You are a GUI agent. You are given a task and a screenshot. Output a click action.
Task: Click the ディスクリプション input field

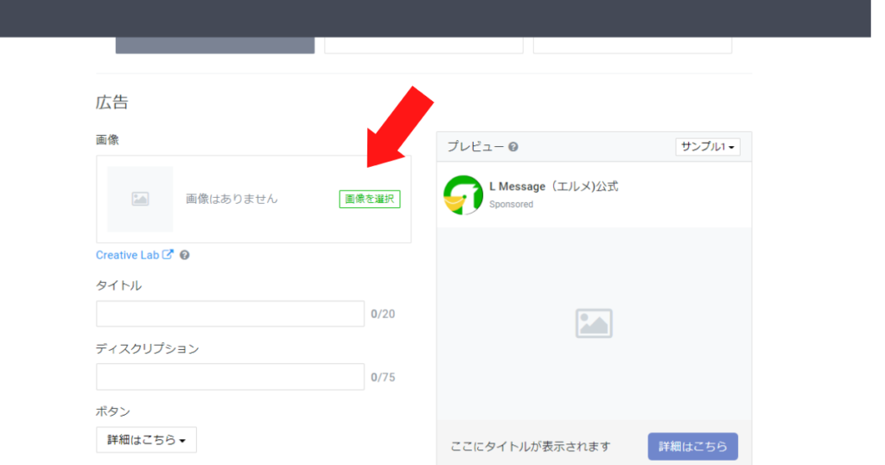[230, 376]
